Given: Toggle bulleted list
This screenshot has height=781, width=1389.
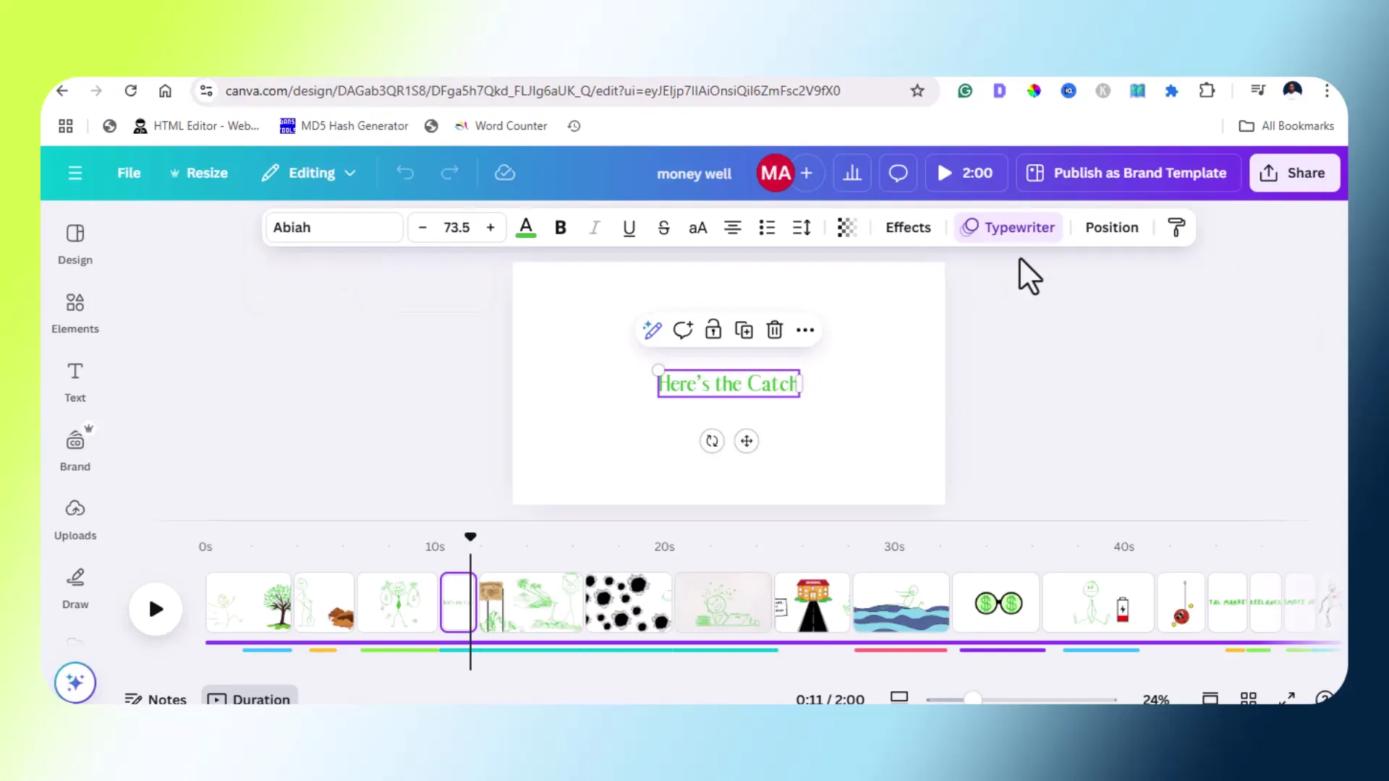Looking at the screenshot, I should tap(767, 228).
